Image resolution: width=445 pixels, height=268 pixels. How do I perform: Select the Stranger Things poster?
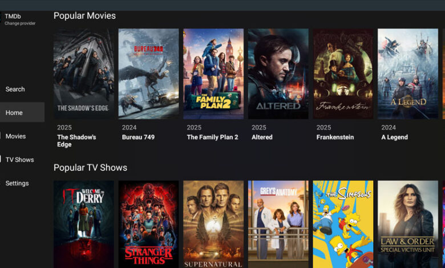(148, 224)
